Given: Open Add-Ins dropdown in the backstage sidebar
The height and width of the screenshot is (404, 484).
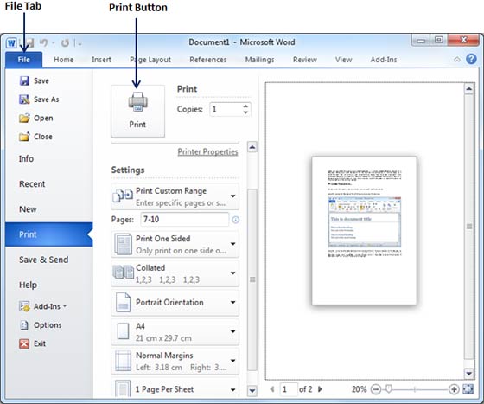Looking at the screenshot, I should click(x=42, y=306).
